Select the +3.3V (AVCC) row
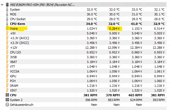 click(x=83, y=38)
